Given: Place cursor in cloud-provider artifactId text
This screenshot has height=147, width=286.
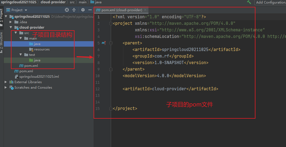Looking at the screenshot, I should [x=169, y=89].
